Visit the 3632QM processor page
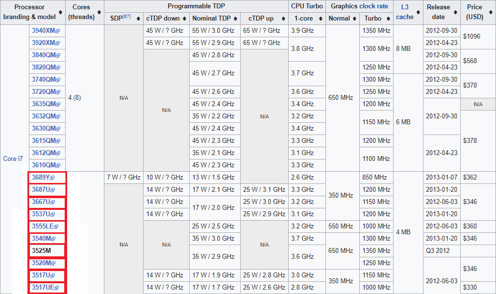Screen dimensions: 496x294 [46, 116]
